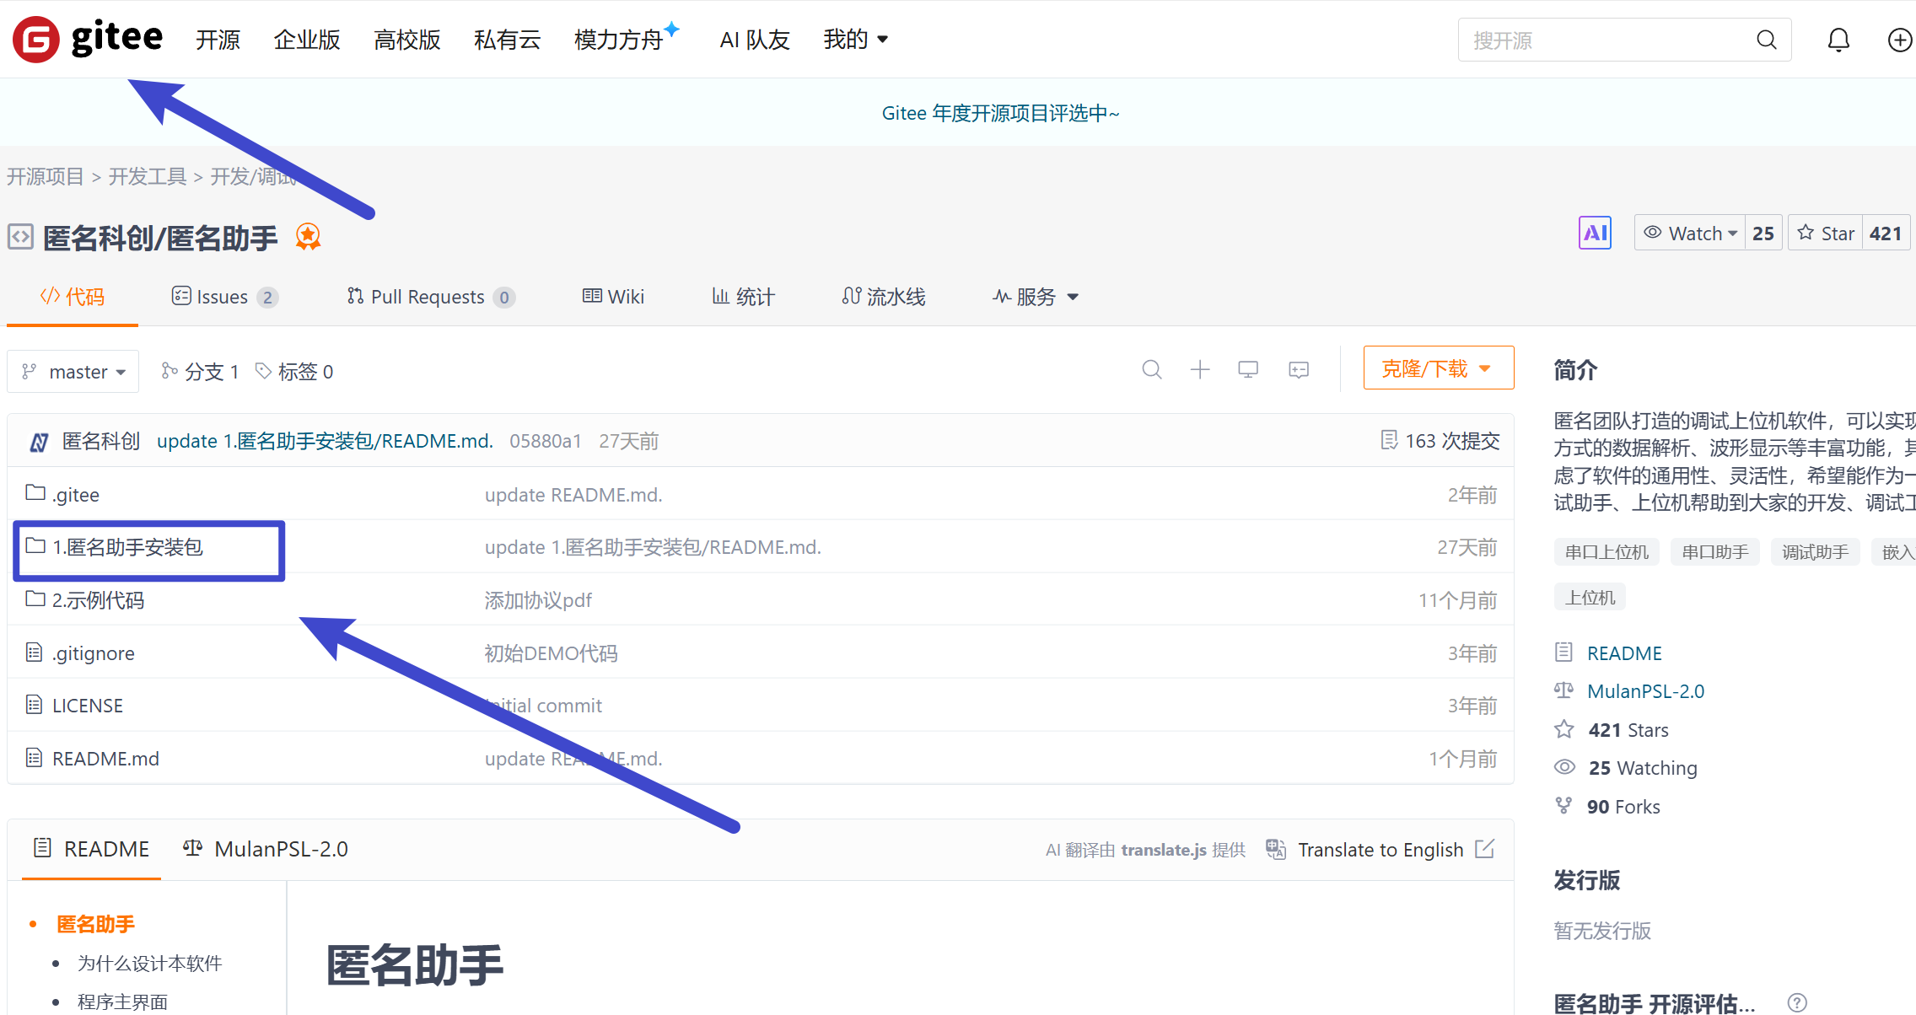Click the plus create icon in header
This screenshot has height=1015, width=1916.
pos(1899,40)
